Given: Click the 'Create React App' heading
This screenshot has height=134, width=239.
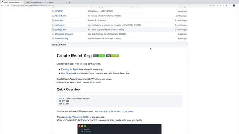Looking at the screenshot, I should pos(74,56).
